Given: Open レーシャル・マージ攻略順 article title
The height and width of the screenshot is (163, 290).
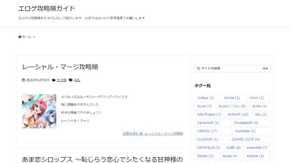Looking at the screenshot, I should coord(60,67).
